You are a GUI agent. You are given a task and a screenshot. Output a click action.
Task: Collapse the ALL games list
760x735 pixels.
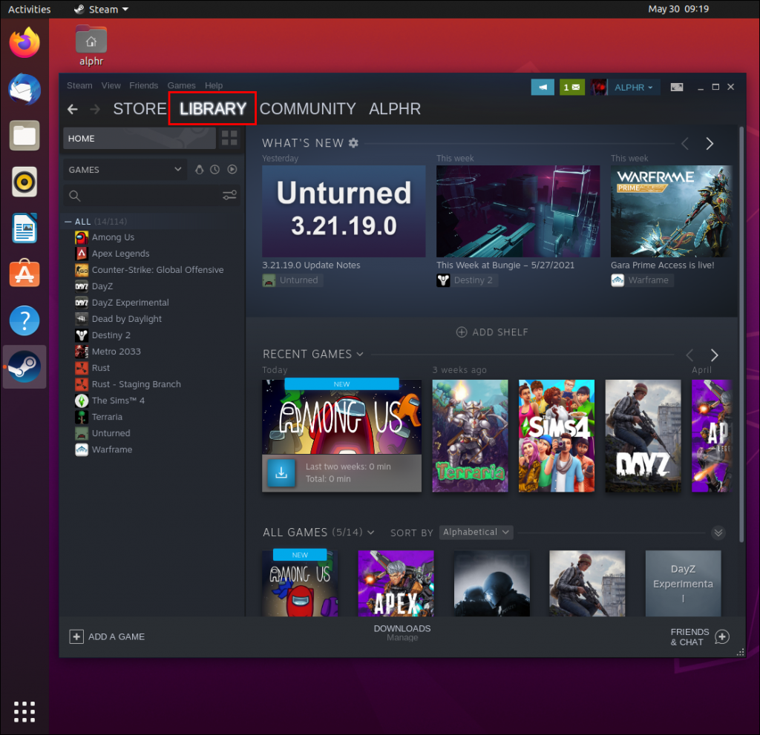(x=68, y=221)
